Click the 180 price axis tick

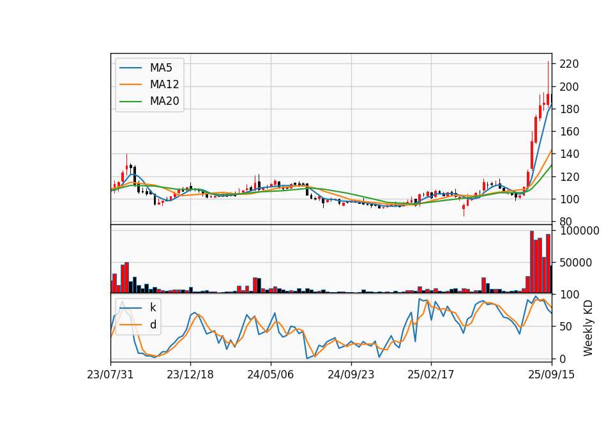[569, 109]
